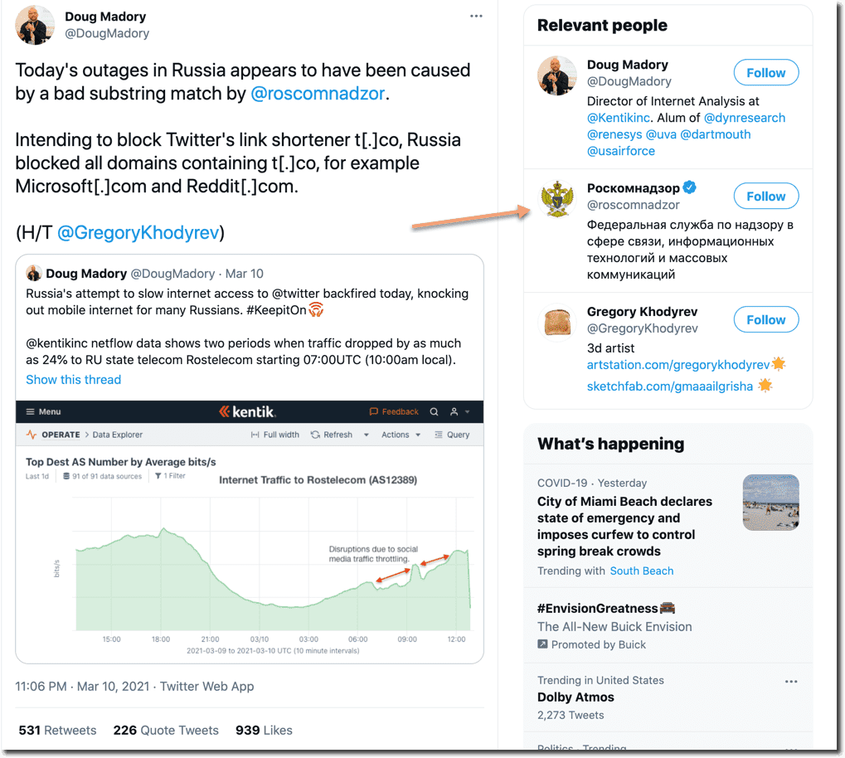Open the Dolby Atmos trend more options
Screen dimensions: 845x758
[x=791, y=682]
